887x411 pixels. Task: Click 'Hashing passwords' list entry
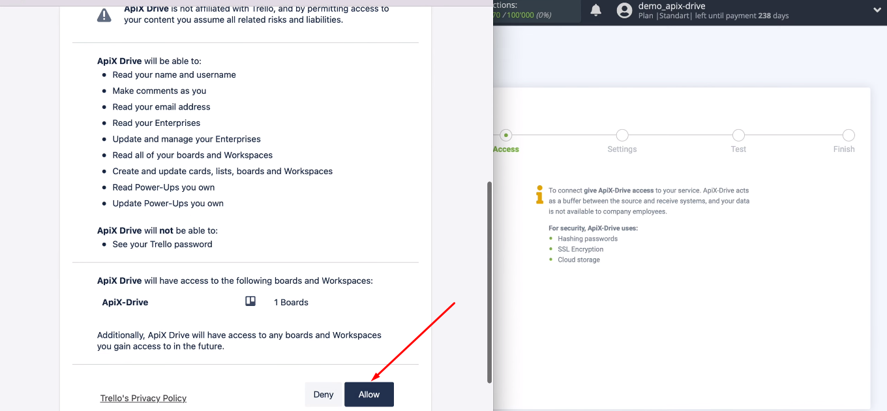click(588, 239)
